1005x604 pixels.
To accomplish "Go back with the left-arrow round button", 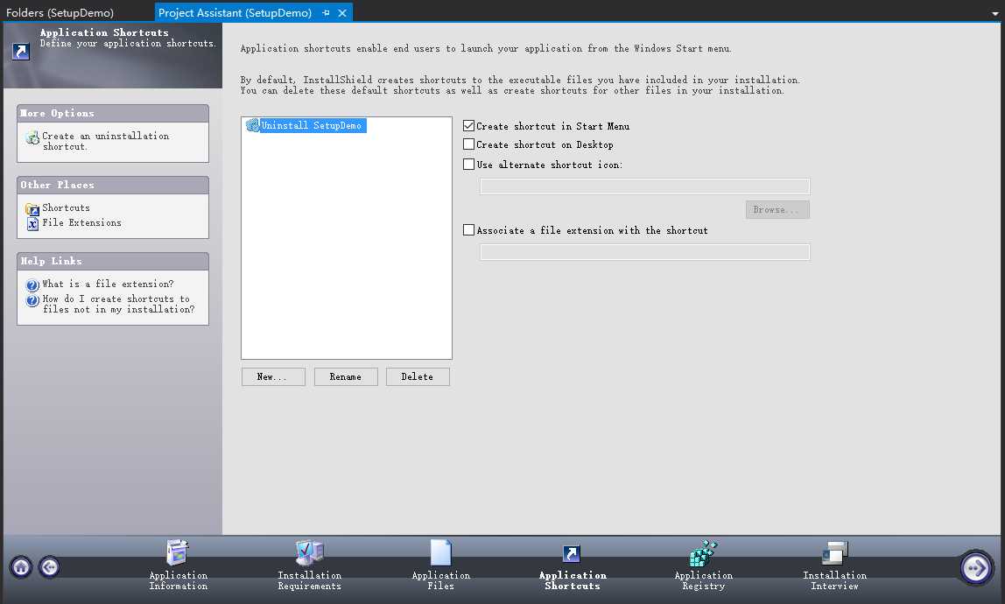I will (49, 567).
